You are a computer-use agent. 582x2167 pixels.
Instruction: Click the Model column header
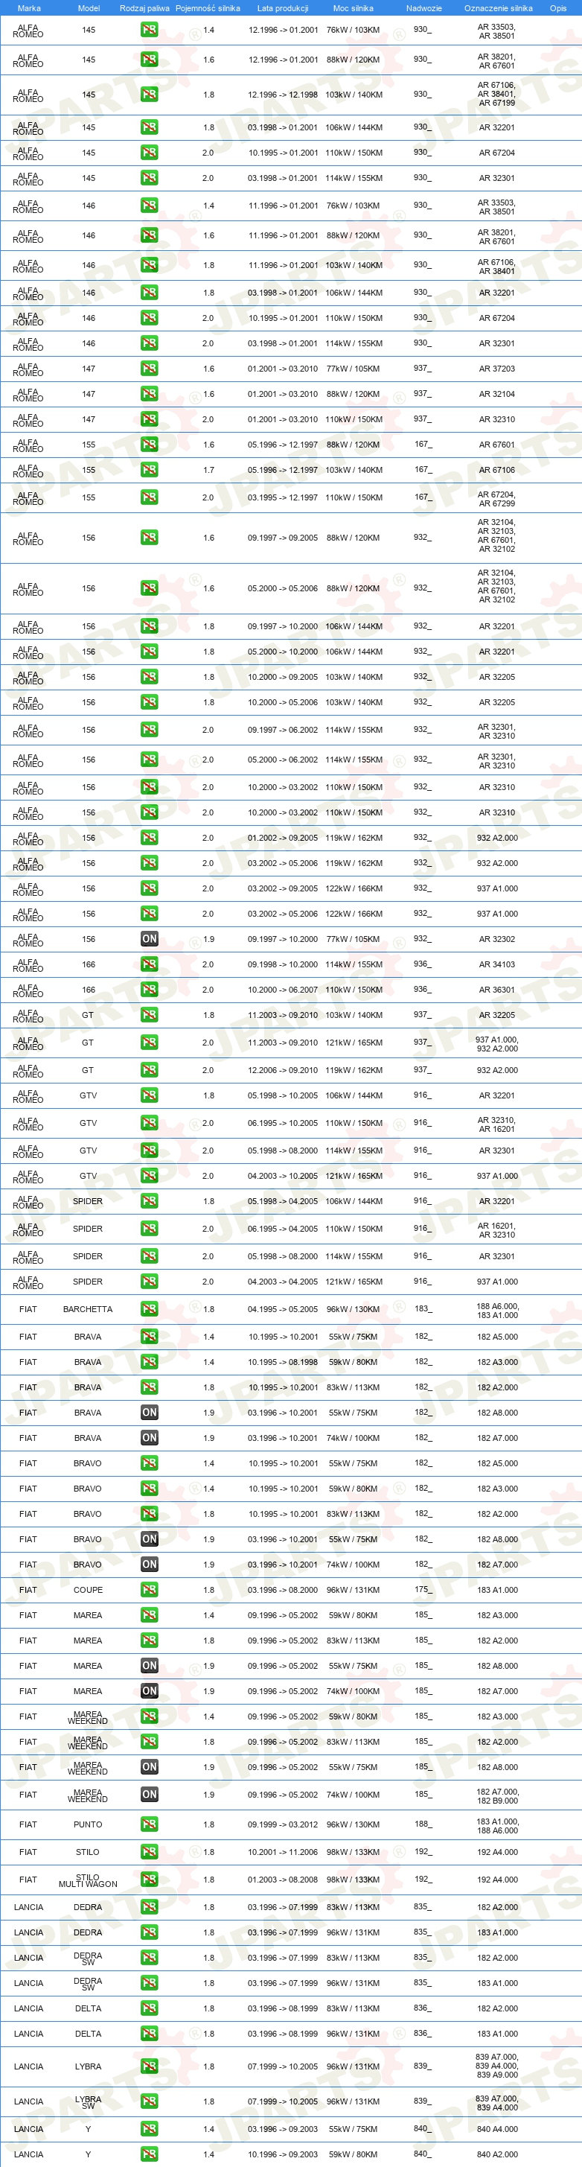89,8
